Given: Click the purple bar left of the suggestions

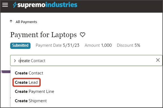Looking at the screenshot, I should point(6,72).
